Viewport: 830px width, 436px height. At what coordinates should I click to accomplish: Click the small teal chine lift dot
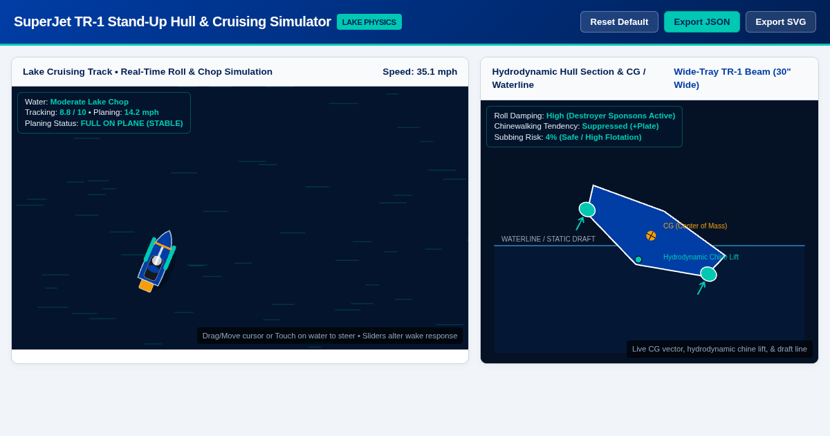(638, 260)
